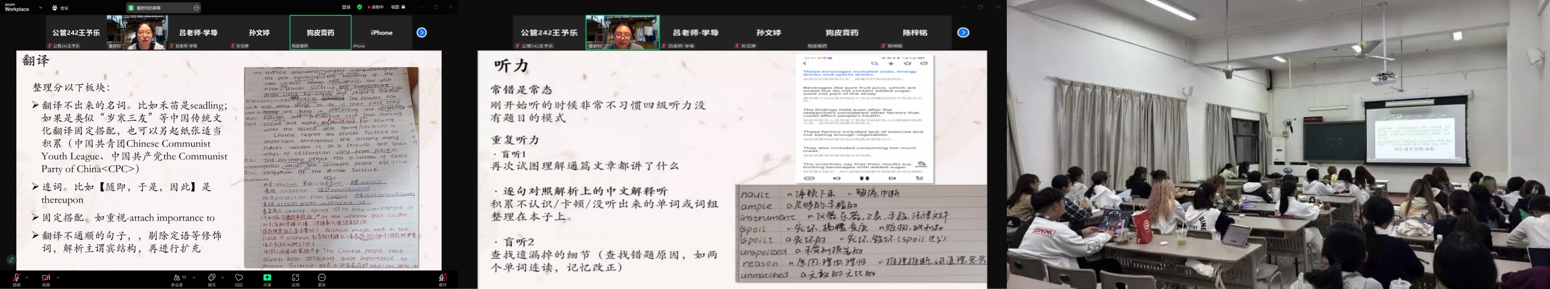The image size is (1550, 289).
Task: Toggle the 录制中 recording indicator
Action: tap(376, 7)
